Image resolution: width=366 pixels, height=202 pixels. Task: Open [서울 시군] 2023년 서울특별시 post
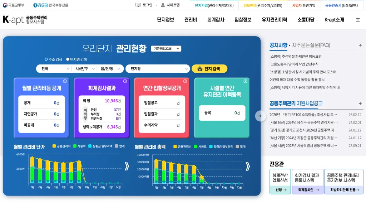(303, 146)
